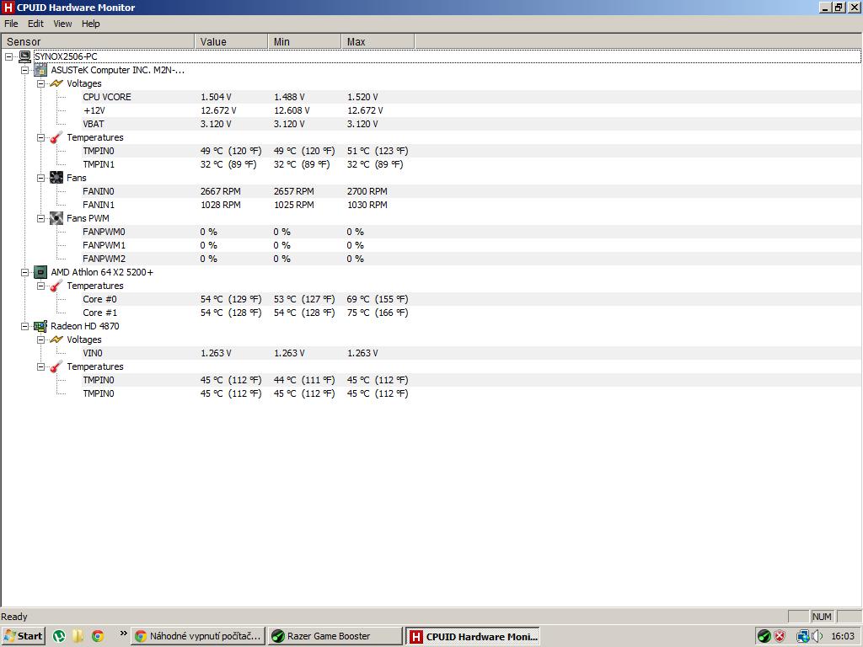Click the Min column header

tap(304, 42)
